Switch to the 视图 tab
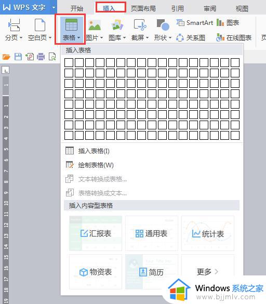Screen dimensions: 266x304 (x=242, y=8)
